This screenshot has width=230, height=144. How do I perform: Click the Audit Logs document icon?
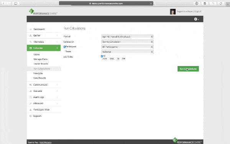31,97
